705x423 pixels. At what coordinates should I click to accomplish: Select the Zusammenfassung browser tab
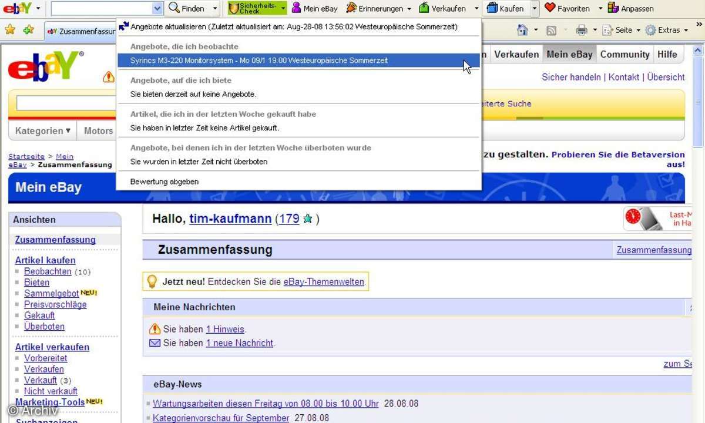click(x=81, y=31)
